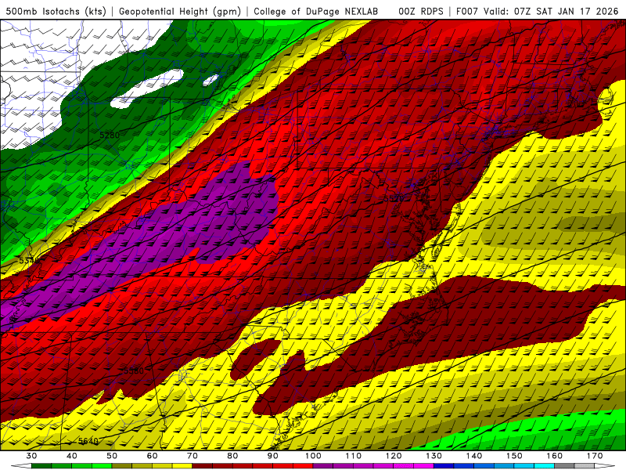Screen dimensions: 626x470
Task: Click the 160 value on the color scale
Action: 555,456
